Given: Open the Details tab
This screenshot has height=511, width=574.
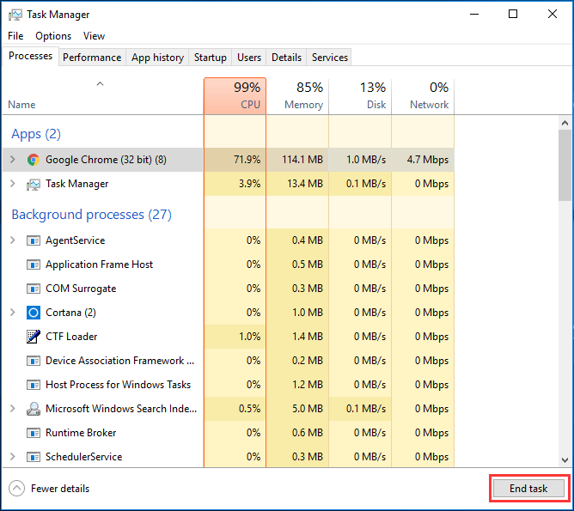Looking at the screenshot, I should (286, 58).
